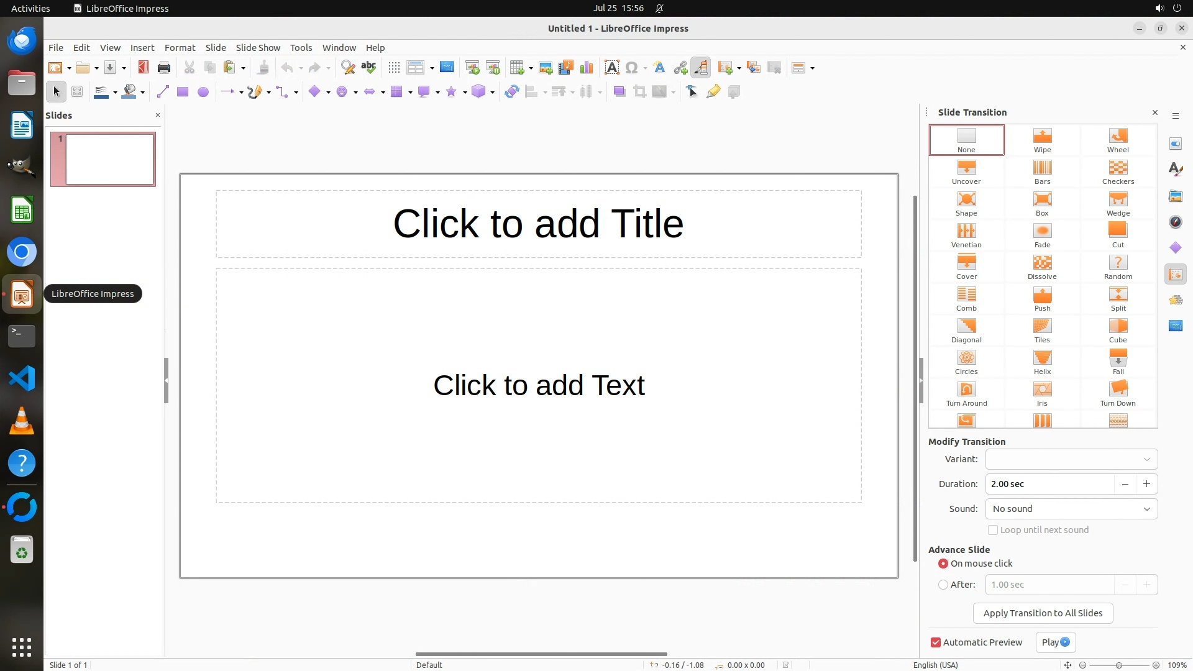The height and width of the screenshot is (671, 1193).
Task: Open the Slide Show menu
Action: (258, 48)
